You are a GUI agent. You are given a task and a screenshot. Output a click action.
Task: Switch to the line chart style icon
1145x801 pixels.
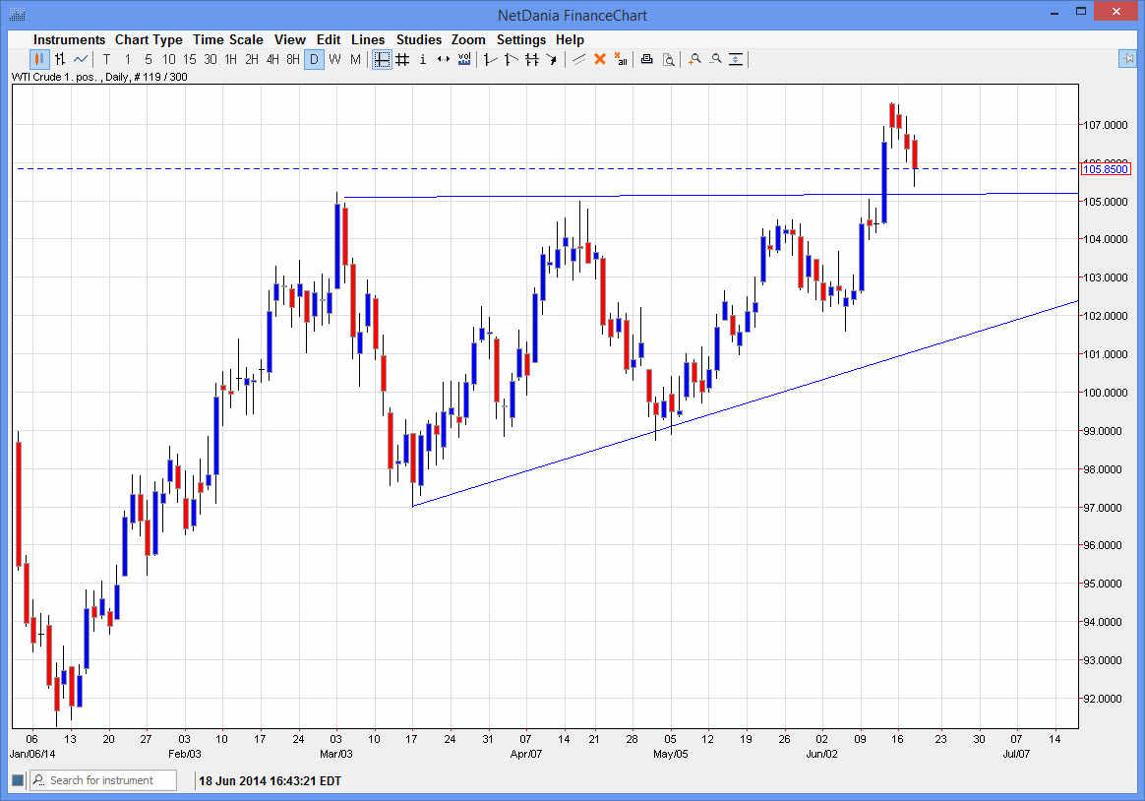tap(79, 59)
